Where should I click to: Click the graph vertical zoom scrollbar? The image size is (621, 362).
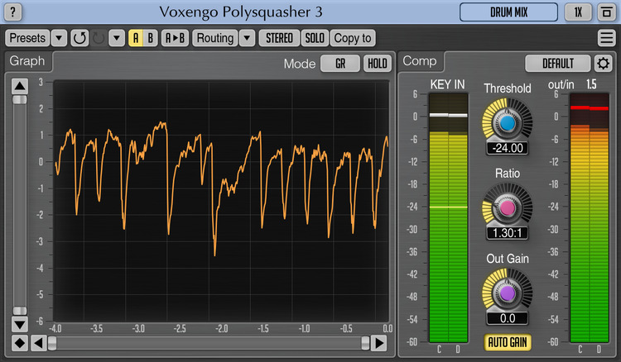pyautogui.click(x=19, y=205)
